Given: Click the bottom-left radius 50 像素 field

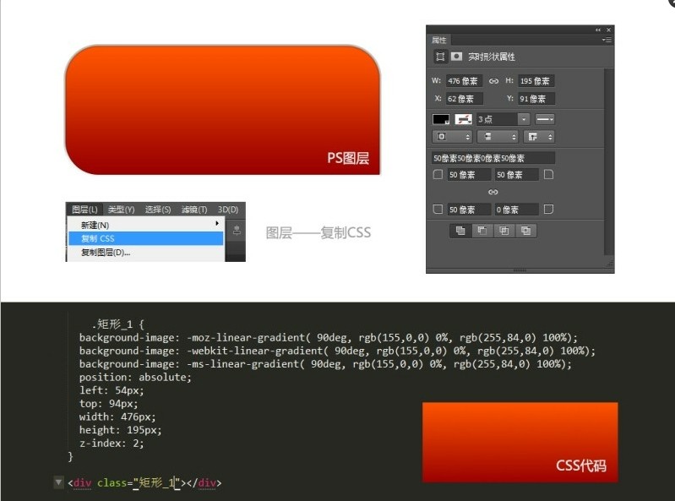Looking at the screenshot, I should 469,210.
